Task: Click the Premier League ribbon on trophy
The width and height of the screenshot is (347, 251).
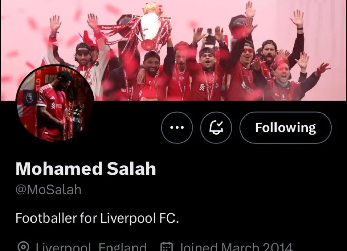Action: click(x=113, y=28)
